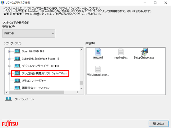Image resolution: width=171 pixels, height=128 pixels.
Task: Click the CyberLink SeeQVault Player 12 computer icon
Action: click(17, 59)
